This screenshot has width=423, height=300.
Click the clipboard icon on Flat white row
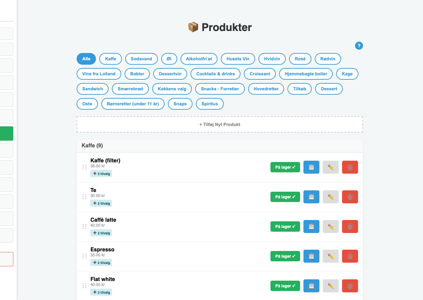pyautogui.click(x=311, y=286)
